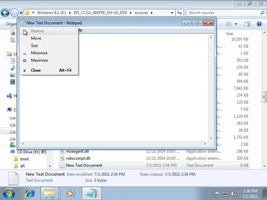Click the Explorer Forward arrow button
This screenshot has width=267, height=200.
(x=14, y=13)
